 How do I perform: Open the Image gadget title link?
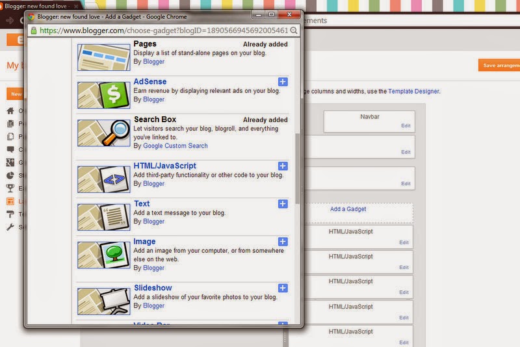pos(144,242)
